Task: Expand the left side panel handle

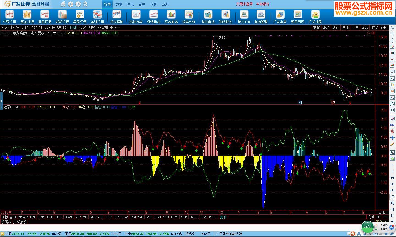Action: tap(1, 101)
